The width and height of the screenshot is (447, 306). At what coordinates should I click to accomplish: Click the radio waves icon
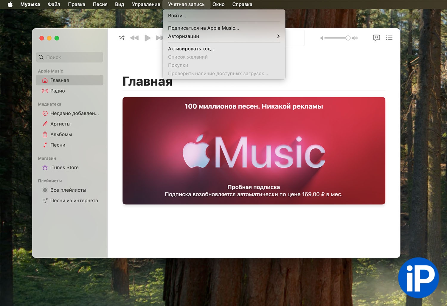click(45, 91)
